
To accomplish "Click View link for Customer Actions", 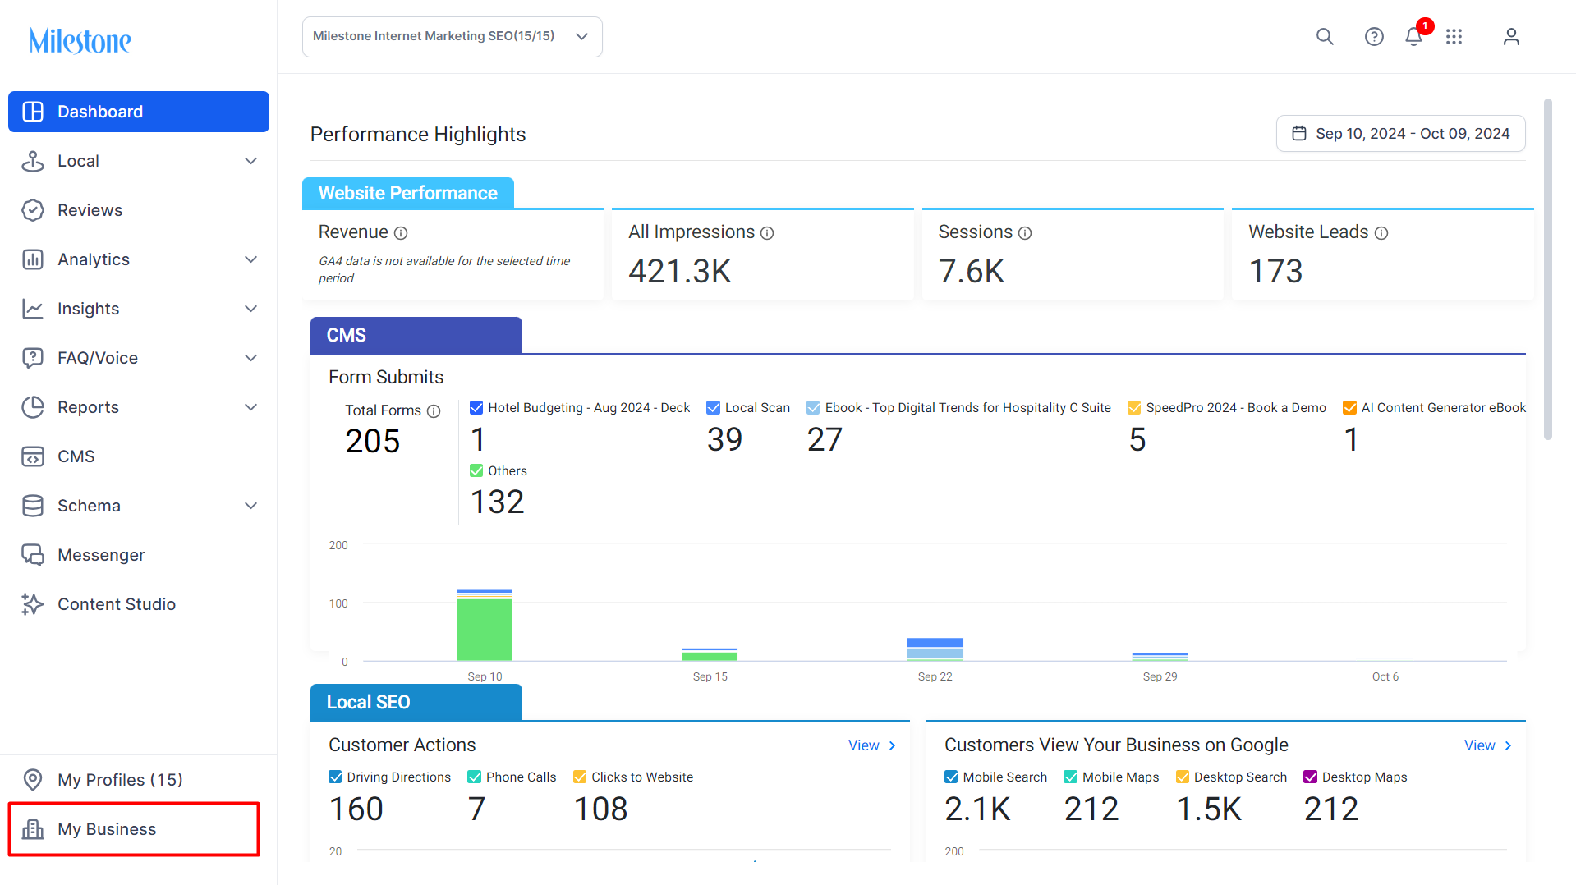I will pyautogui.click(x=872, y=745).
